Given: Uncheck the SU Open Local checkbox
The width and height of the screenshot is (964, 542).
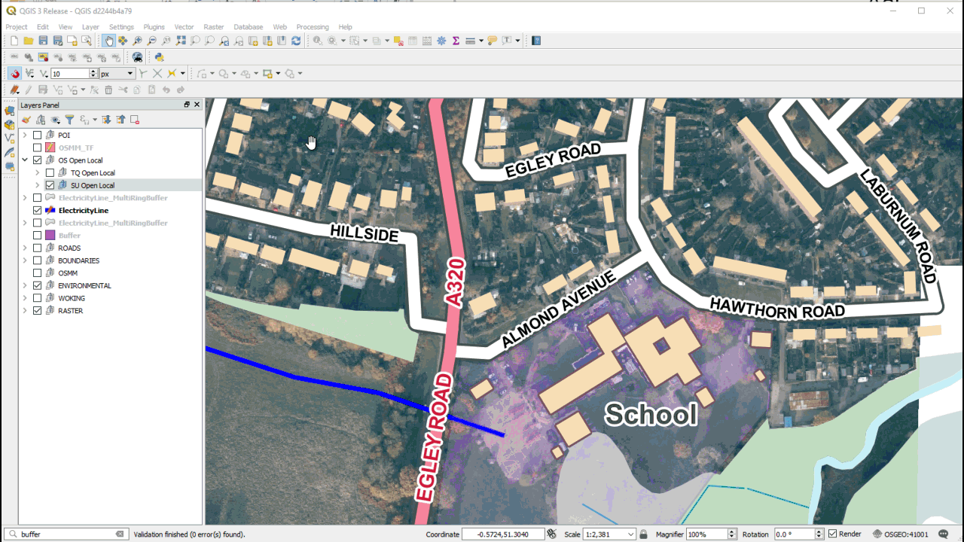Looking at the screenshot, I should click(50, 185).
